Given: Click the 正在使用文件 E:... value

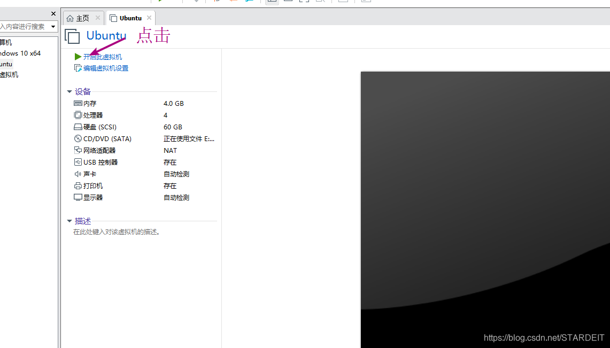Looking at the screenshot, I should pos(189,139).
